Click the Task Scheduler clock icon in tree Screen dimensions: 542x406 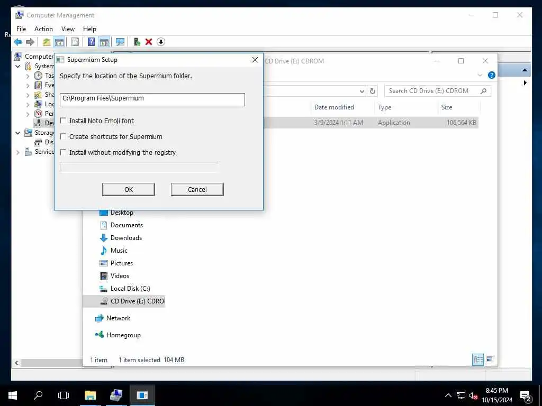pos(38,76)
